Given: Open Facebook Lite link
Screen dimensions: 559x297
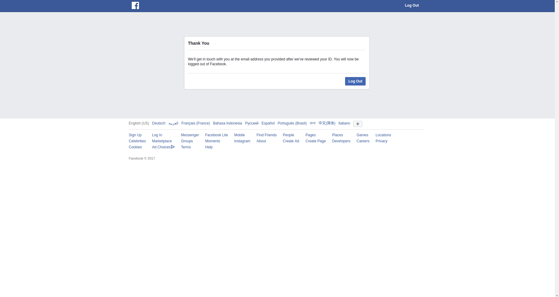Looking at the screenshot, I should tap(217, 135).
